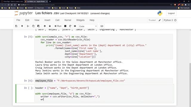Click the Logout button
This screenshot has width=191, height=107.
(171, 13)
